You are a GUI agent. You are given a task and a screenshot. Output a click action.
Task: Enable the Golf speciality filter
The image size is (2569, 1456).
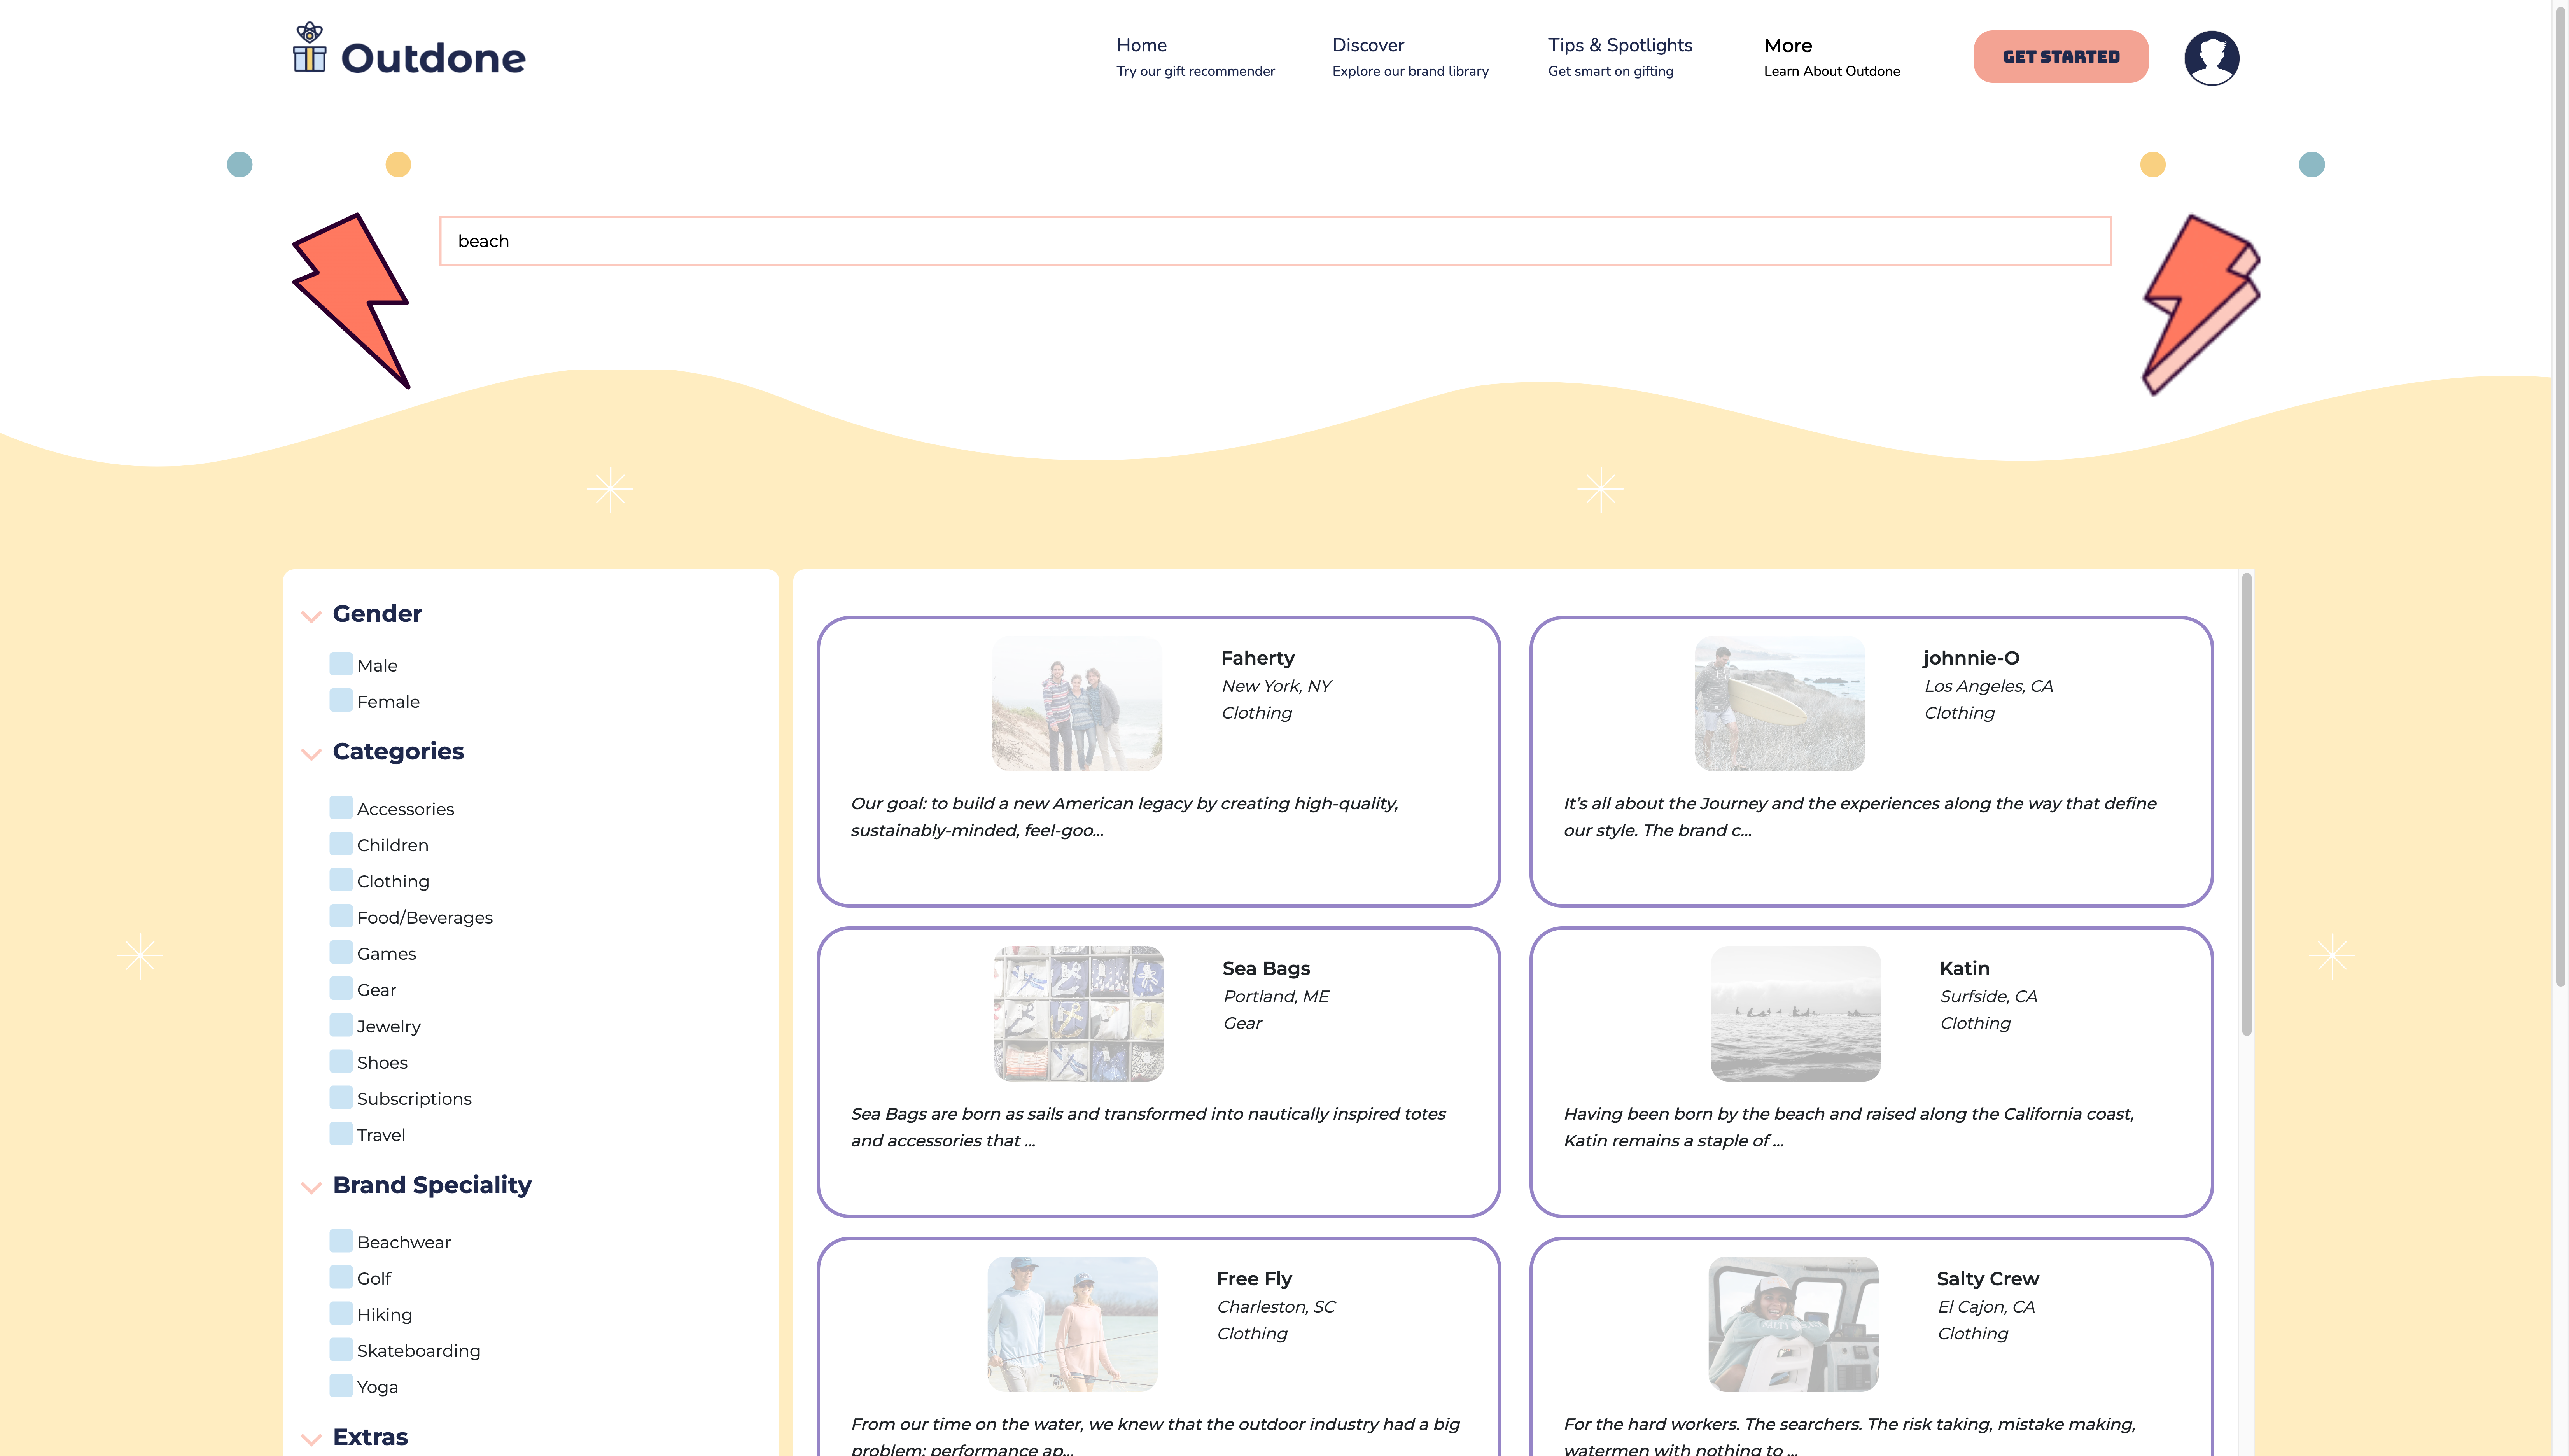tap(341, 1277)
